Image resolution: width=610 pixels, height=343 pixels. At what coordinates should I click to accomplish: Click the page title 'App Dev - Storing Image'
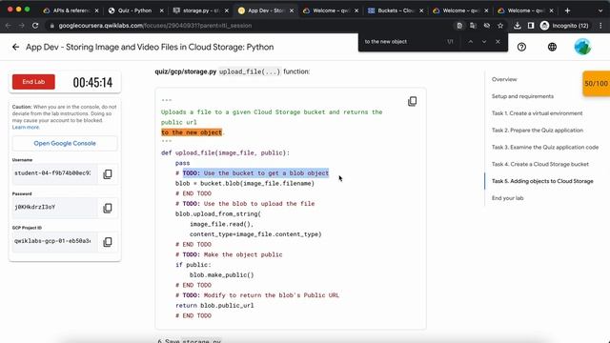point(150,47)
